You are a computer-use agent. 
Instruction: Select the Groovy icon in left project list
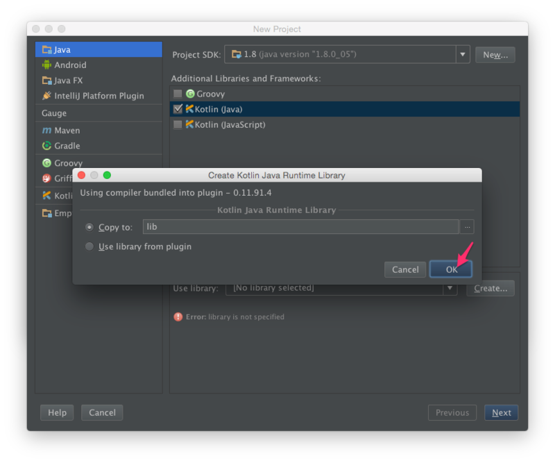(46, 163)
